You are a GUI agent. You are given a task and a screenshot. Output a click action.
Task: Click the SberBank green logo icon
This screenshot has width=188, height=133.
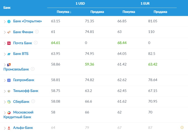point(9,102)
